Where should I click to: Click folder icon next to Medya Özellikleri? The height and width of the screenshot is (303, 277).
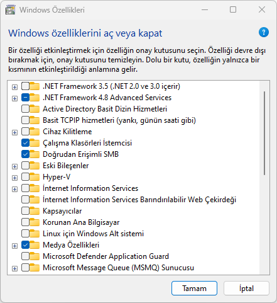[x=35, y=245]
